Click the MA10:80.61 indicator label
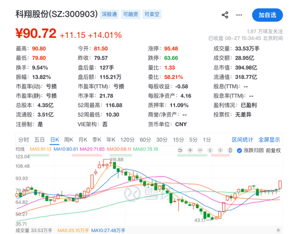 [66, 149]
